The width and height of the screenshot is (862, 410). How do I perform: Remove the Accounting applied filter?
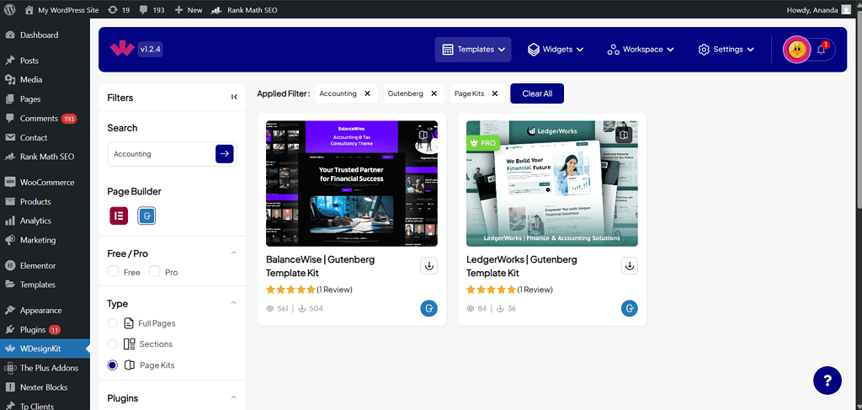pos(367,93)
